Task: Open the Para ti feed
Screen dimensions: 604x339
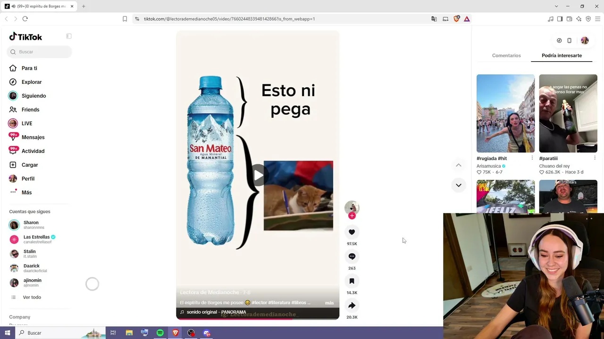Action: 29,68
